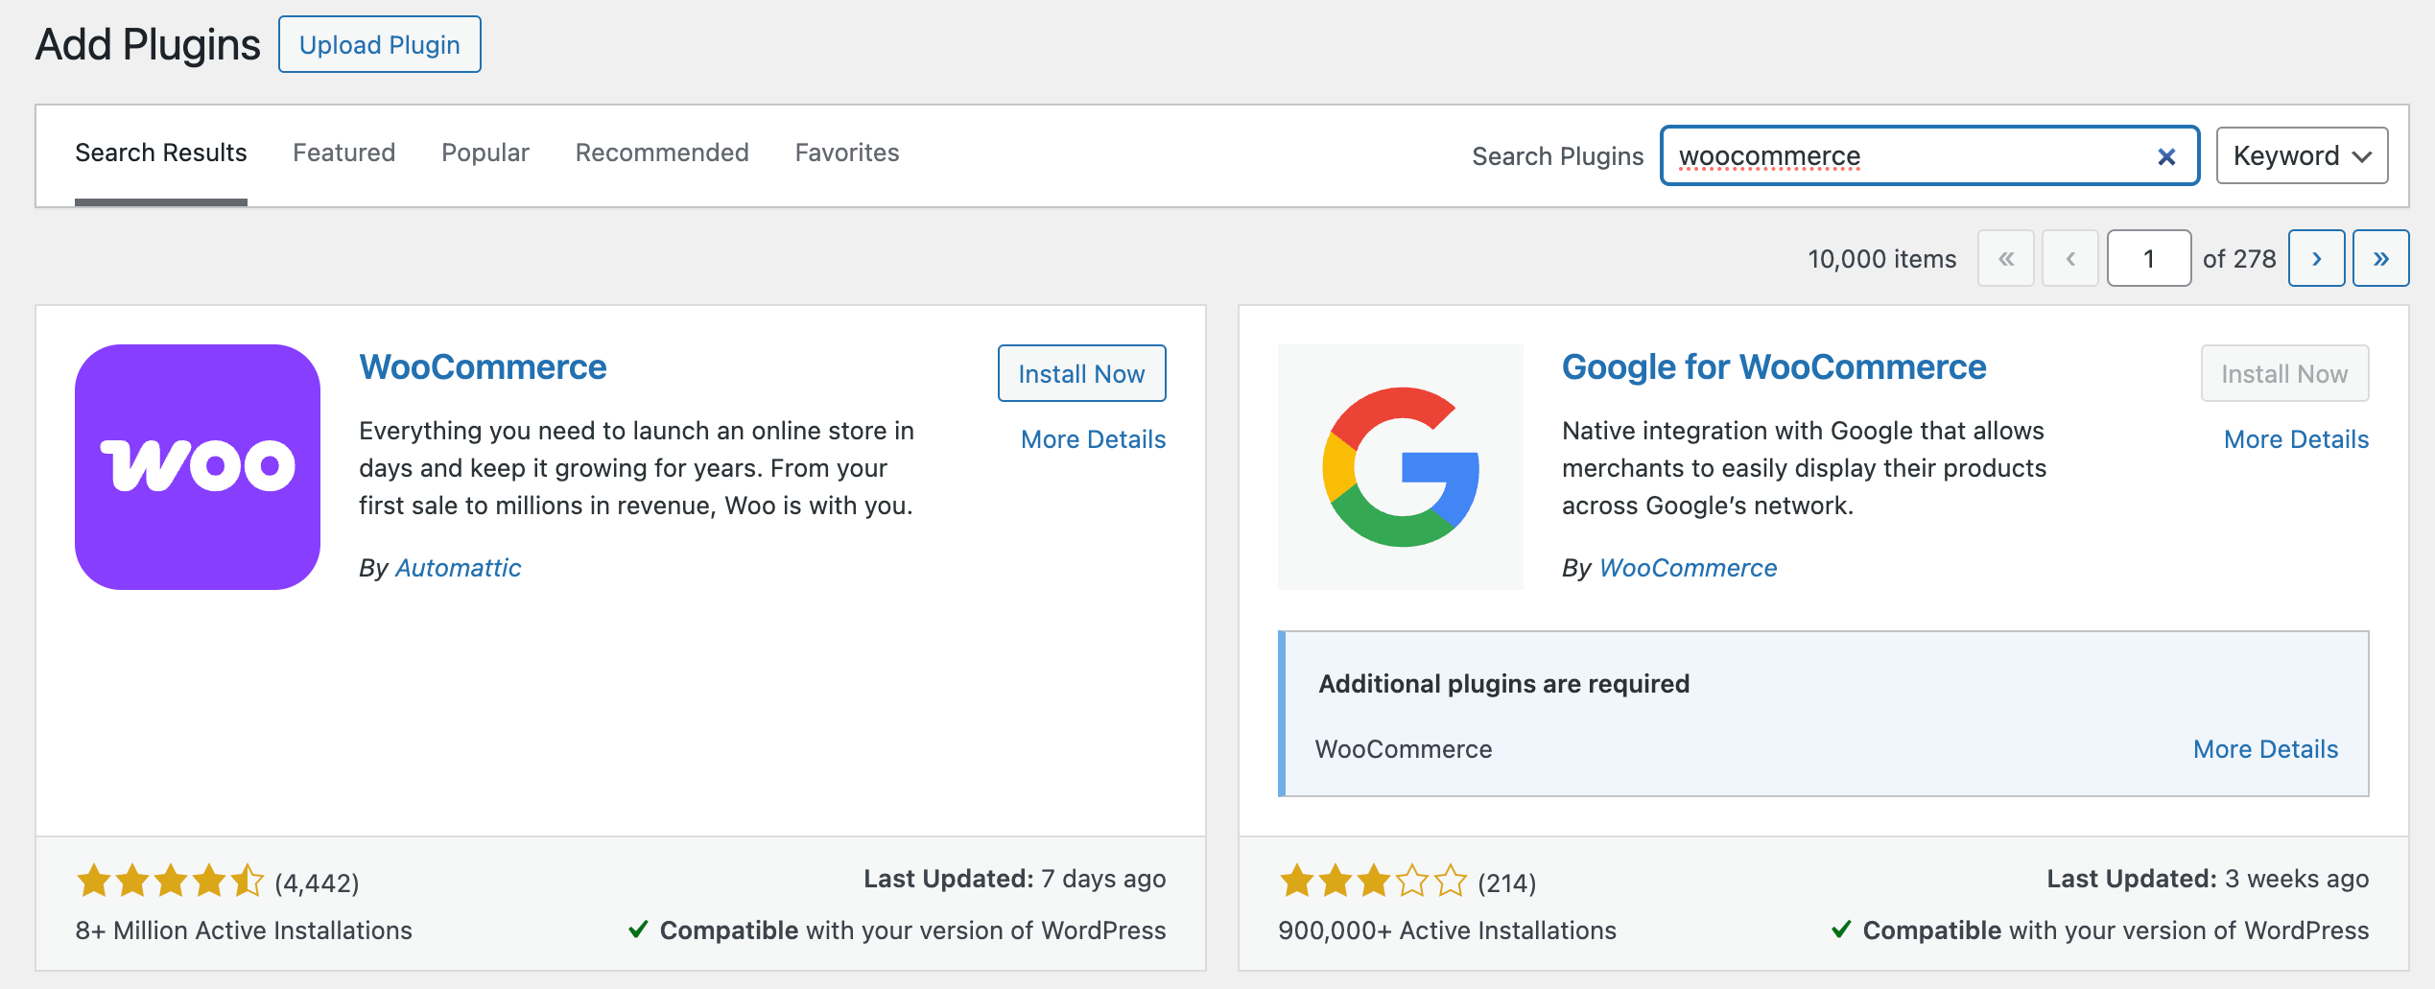
Task: Open More Details for WooCommerce plugin
Action: pos(1093,439)
